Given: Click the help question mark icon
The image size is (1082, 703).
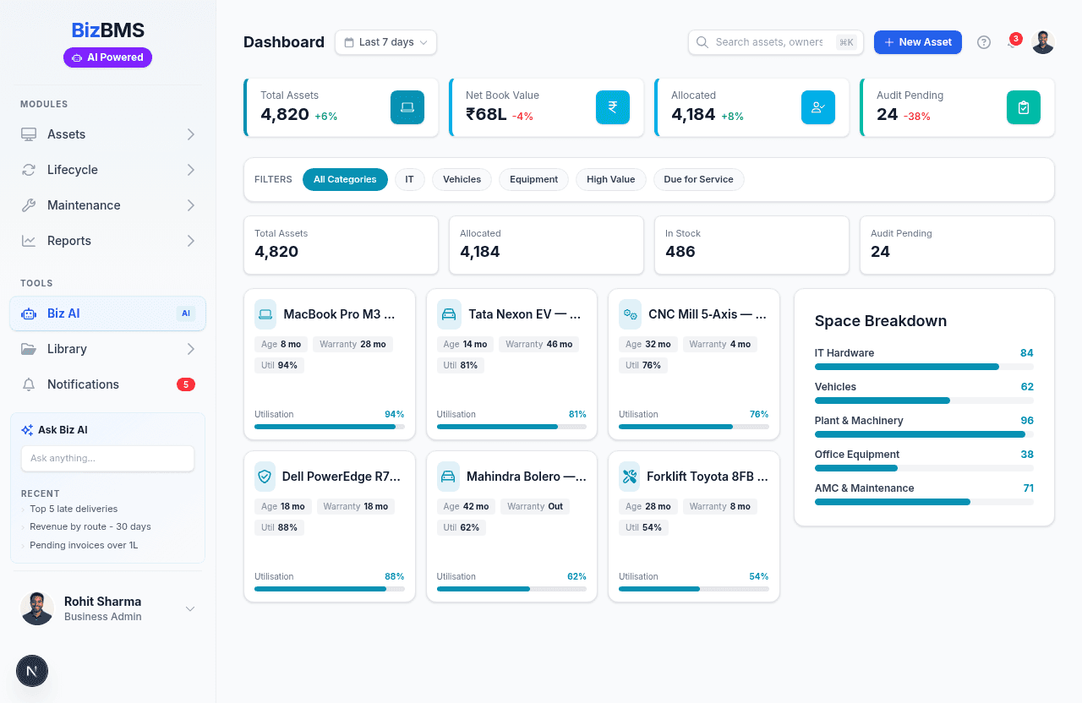Looking at the screenshot, I should 983,42.
